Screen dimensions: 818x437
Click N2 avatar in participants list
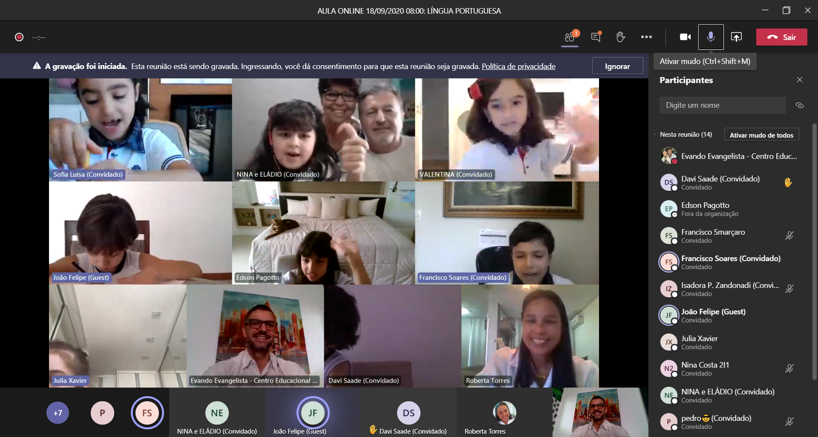tap(669, 368)
